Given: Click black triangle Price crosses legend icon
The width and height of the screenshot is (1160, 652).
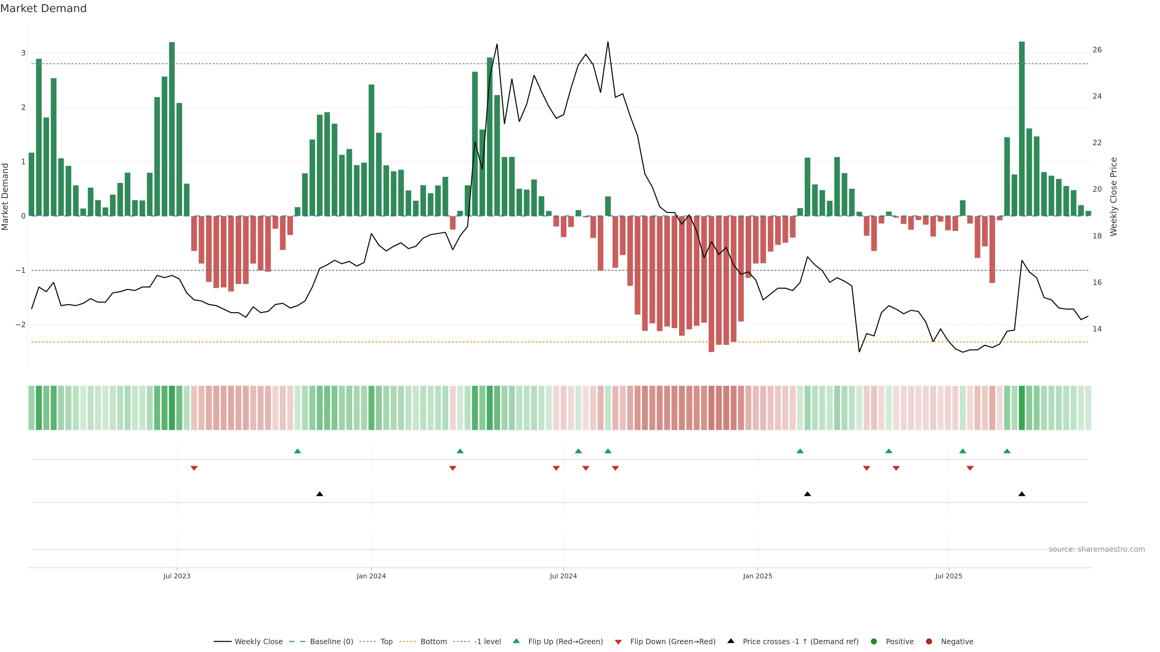Looking at the screenshot, I should (731, 641).
